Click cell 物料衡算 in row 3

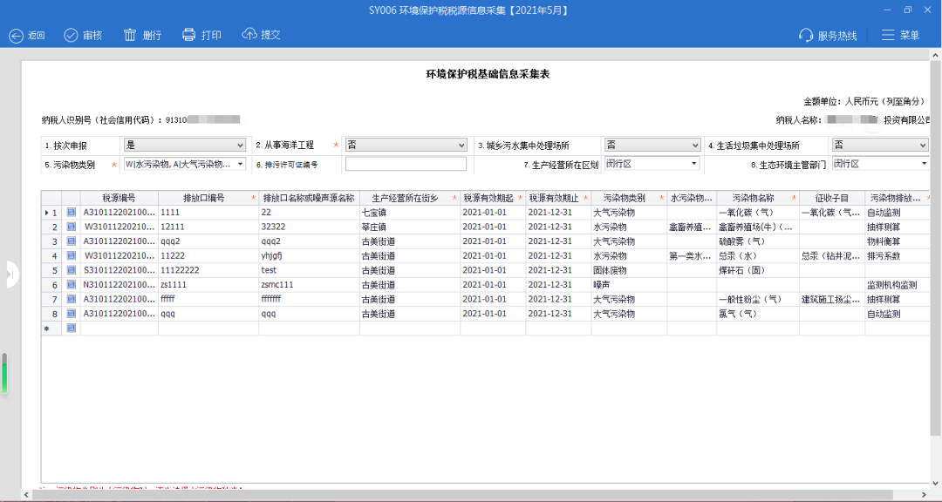click(x=898, y=241)
